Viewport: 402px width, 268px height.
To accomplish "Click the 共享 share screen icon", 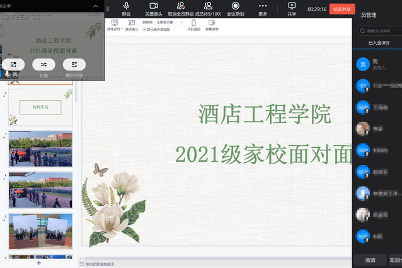I will (292, 9).
